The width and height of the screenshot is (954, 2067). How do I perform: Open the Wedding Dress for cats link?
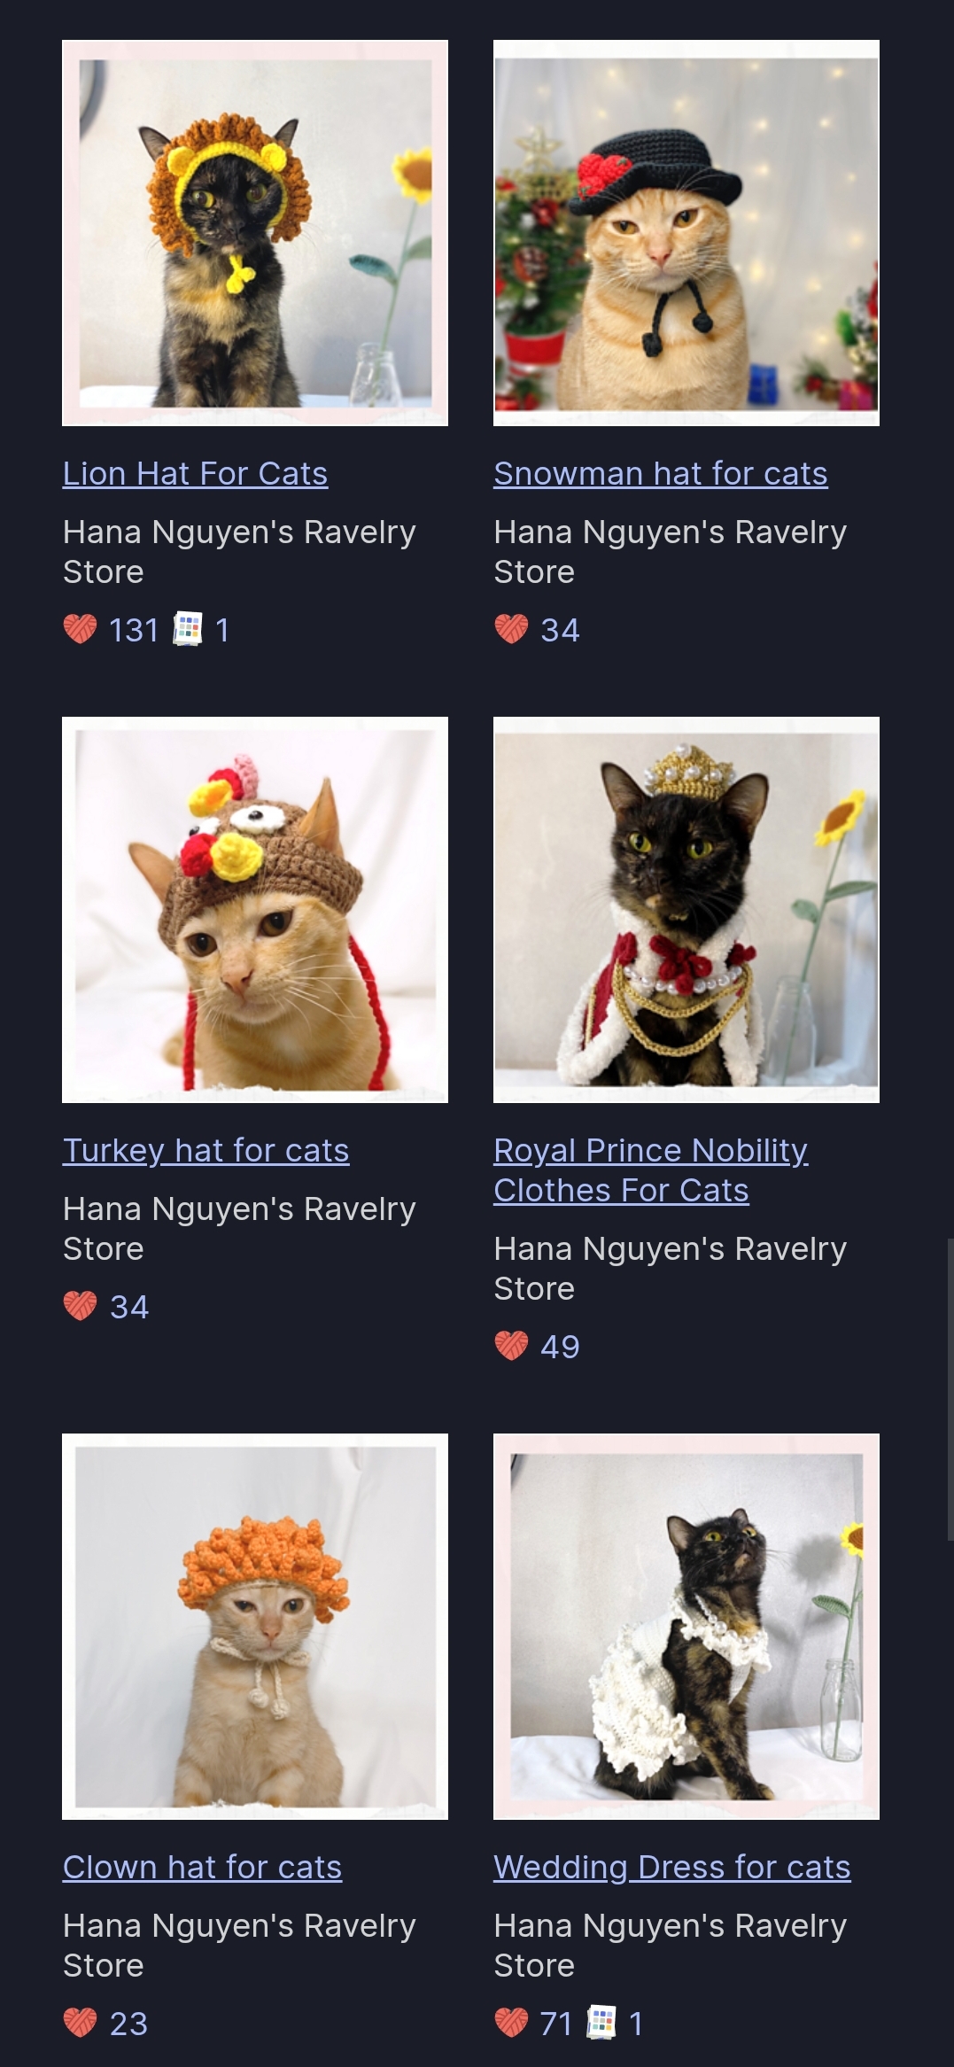click(x=672, y=1867)
